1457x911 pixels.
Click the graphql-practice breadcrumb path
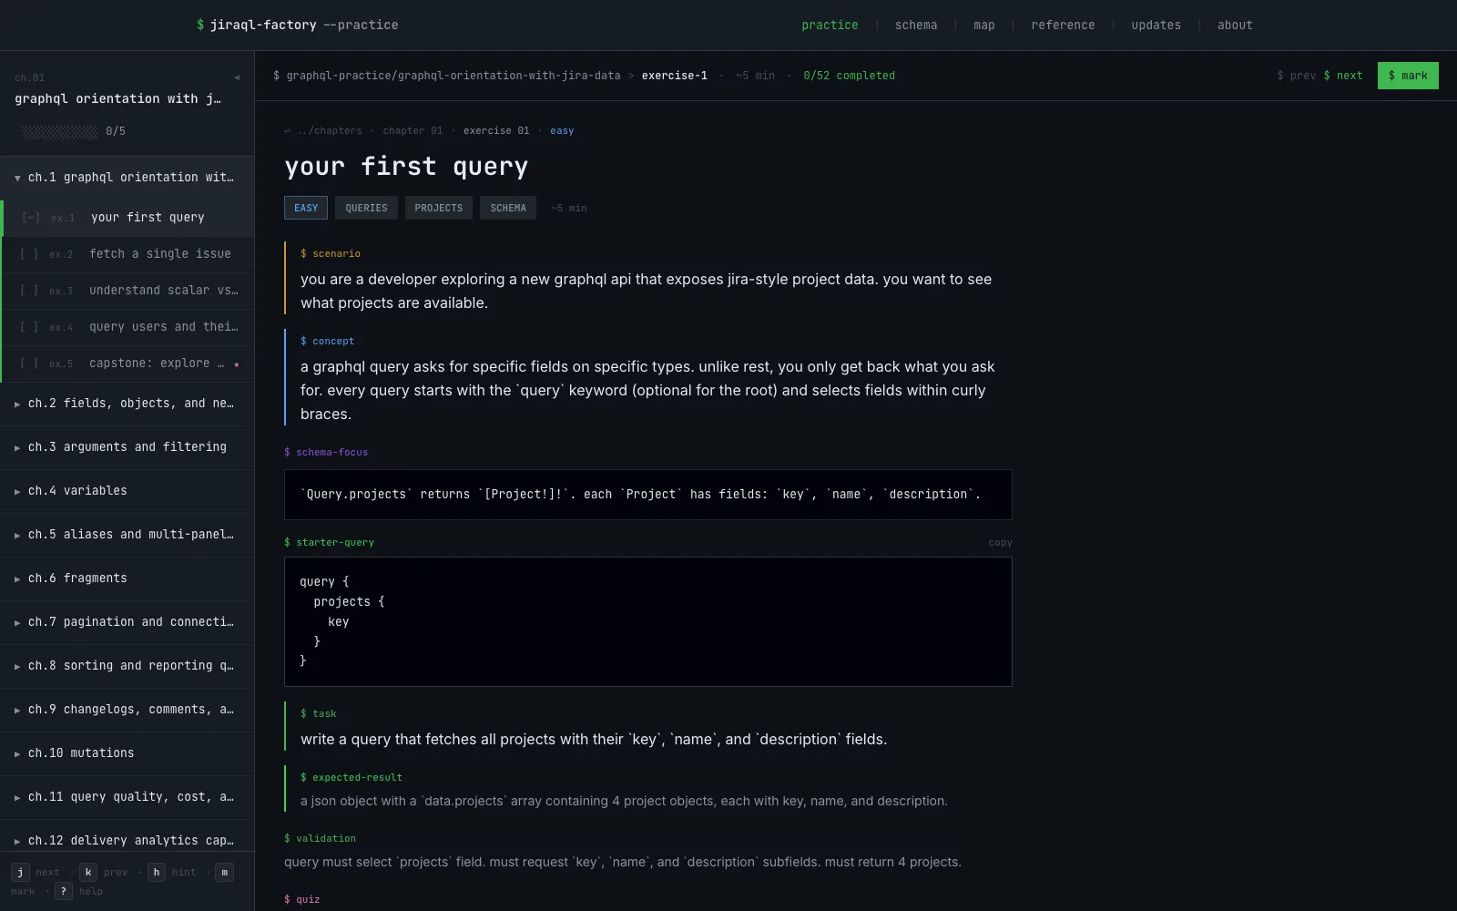453,76
